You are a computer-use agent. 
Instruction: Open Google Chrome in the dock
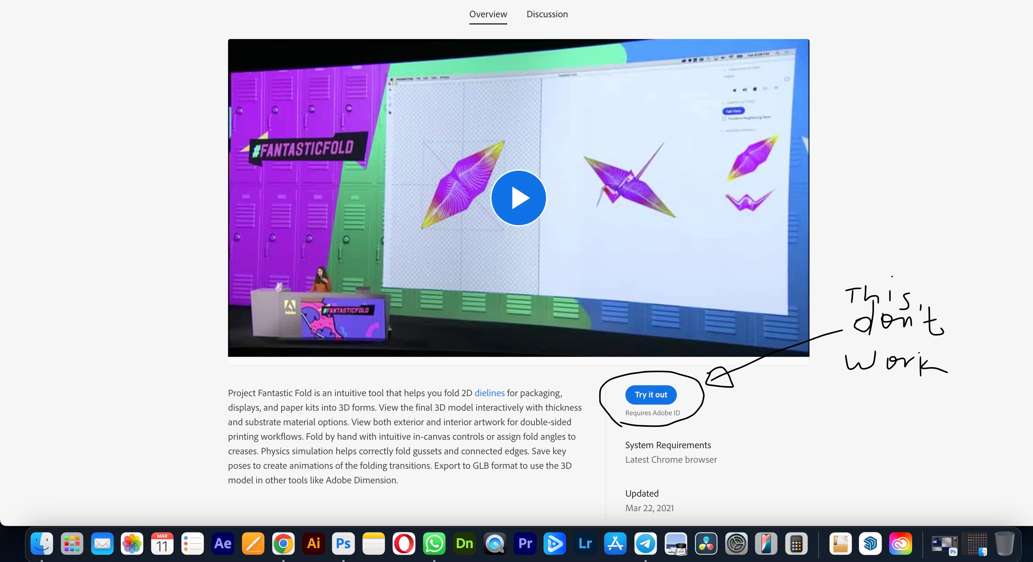tap(283, 544)
